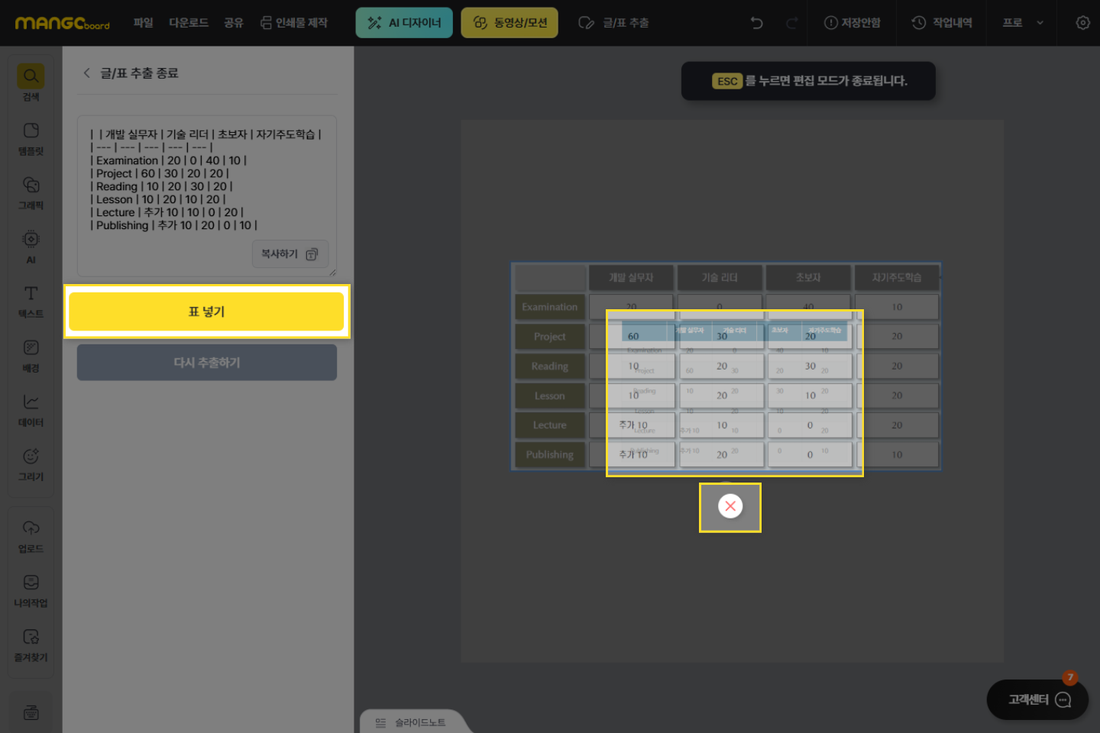Image resolution: width=1100 pixels, height=733 pixels.
Task: Expand the 프로 dropdown menu
Action: tap(1023, 23)
